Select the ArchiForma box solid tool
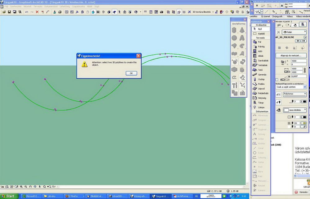Image resolution: width=310 pixels, height=199 pixels. pyautogui.click(x=234, y=30)
